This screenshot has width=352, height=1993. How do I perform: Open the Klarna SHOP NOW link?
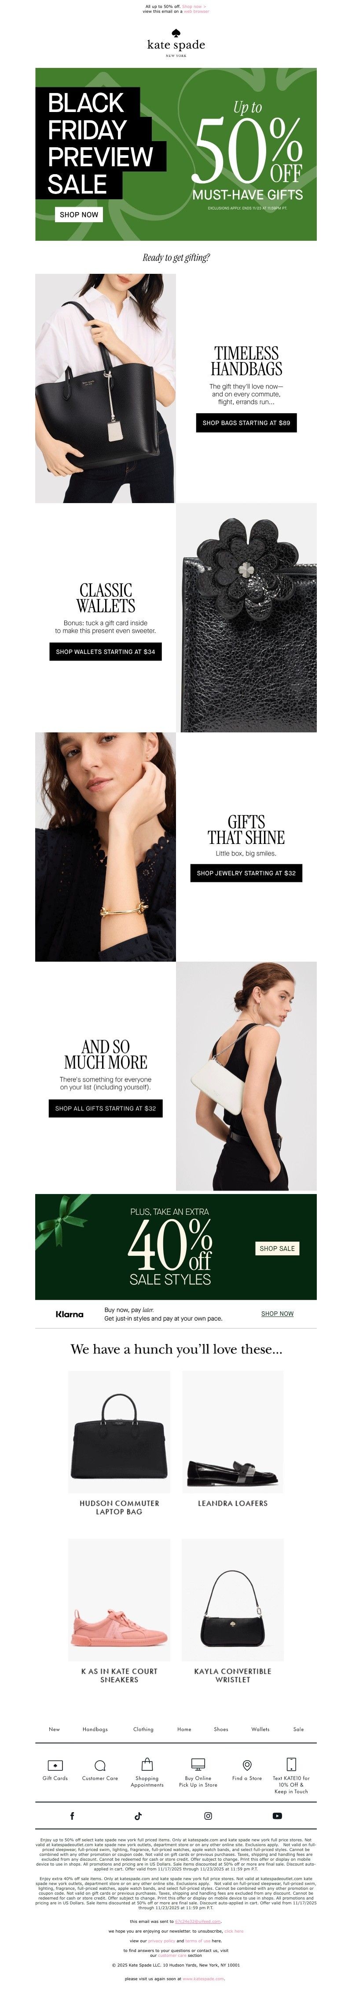click(277, 1314)
